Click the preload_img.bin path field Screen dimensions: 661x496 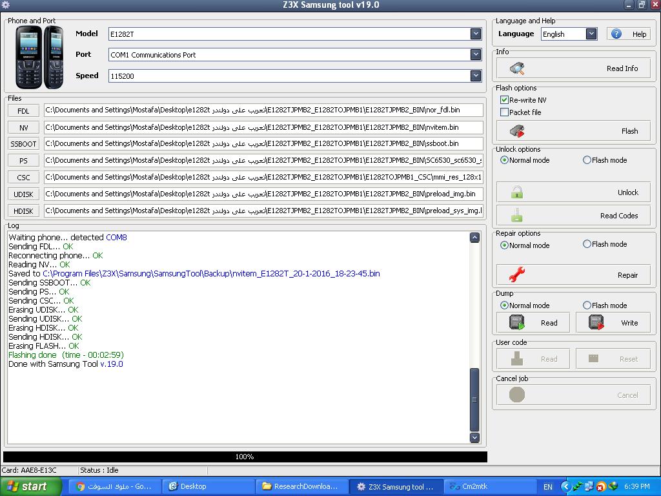pos(263,194)
